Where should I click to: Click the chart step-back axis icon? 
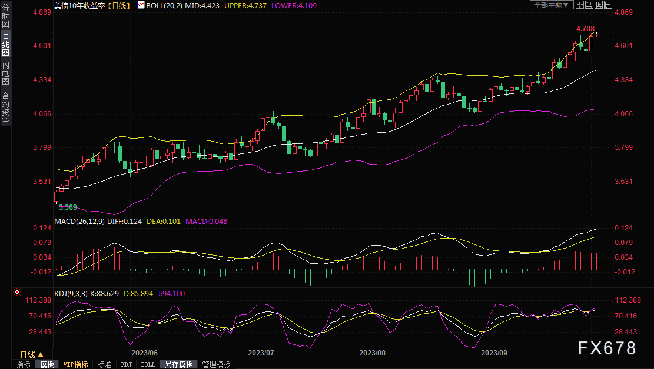589,5
